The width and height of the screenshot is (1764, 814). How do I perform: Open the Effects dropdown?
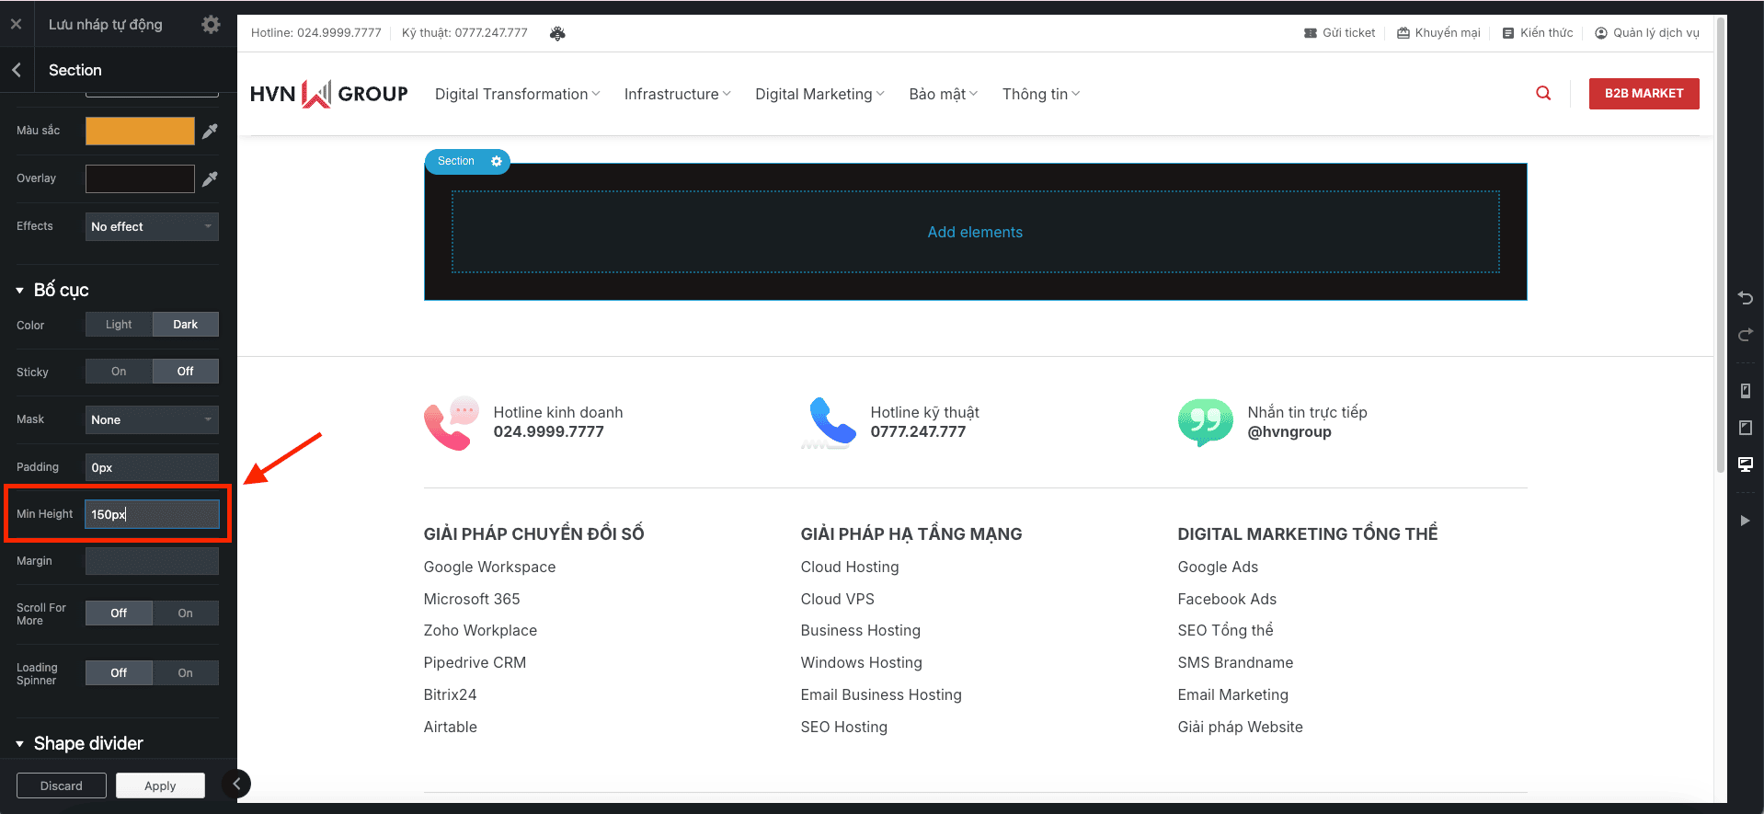tap(152, 227)
